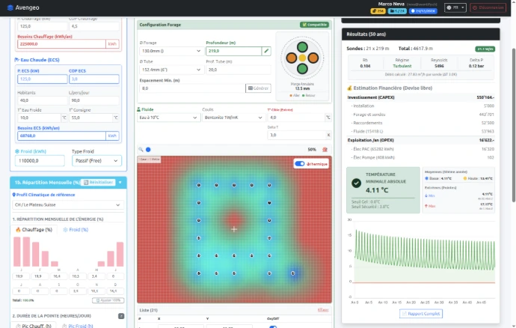516x328 pixels.
Task: Click the trash icon above the heatmap
Action: point(325,149)
